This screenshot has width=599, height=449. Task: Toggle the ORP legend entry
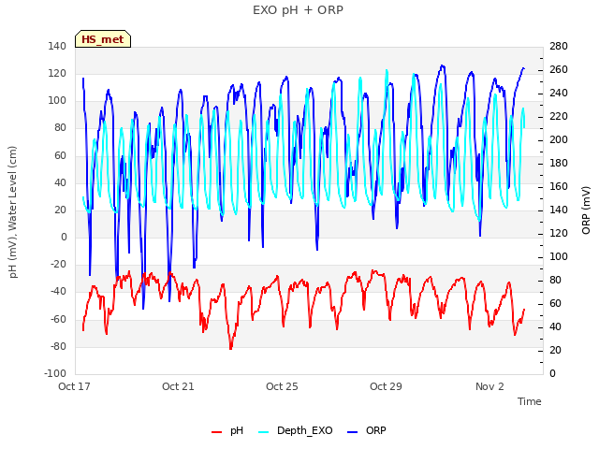point(367,430)
